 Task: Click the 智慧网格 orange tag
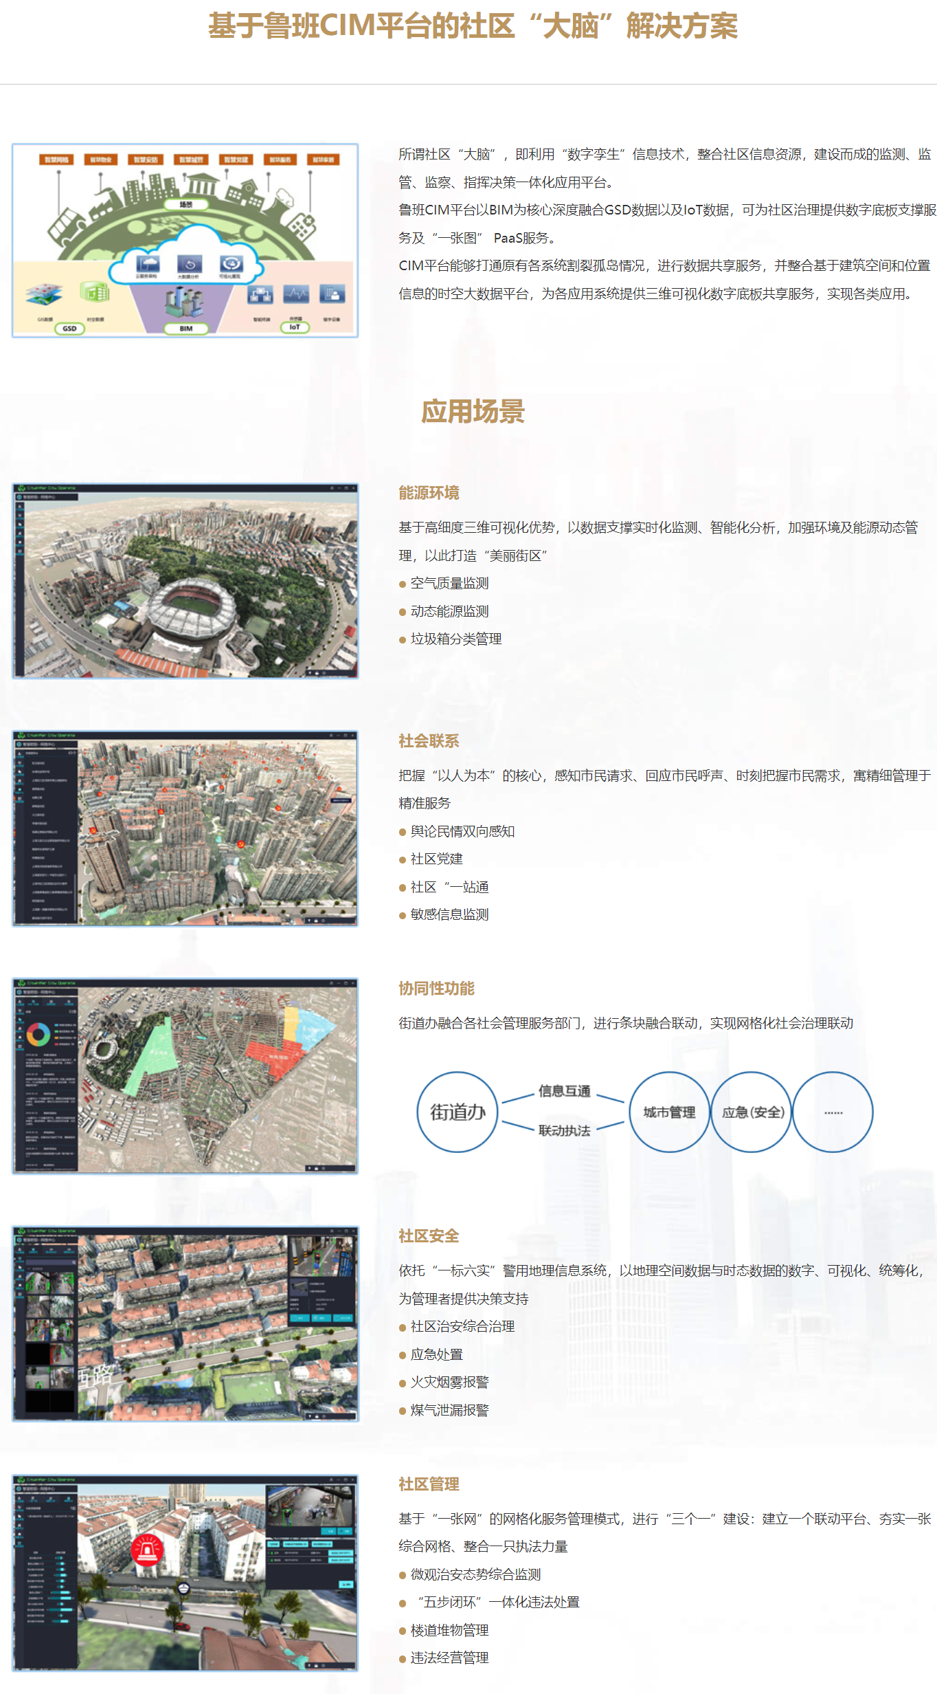[56, 159]
